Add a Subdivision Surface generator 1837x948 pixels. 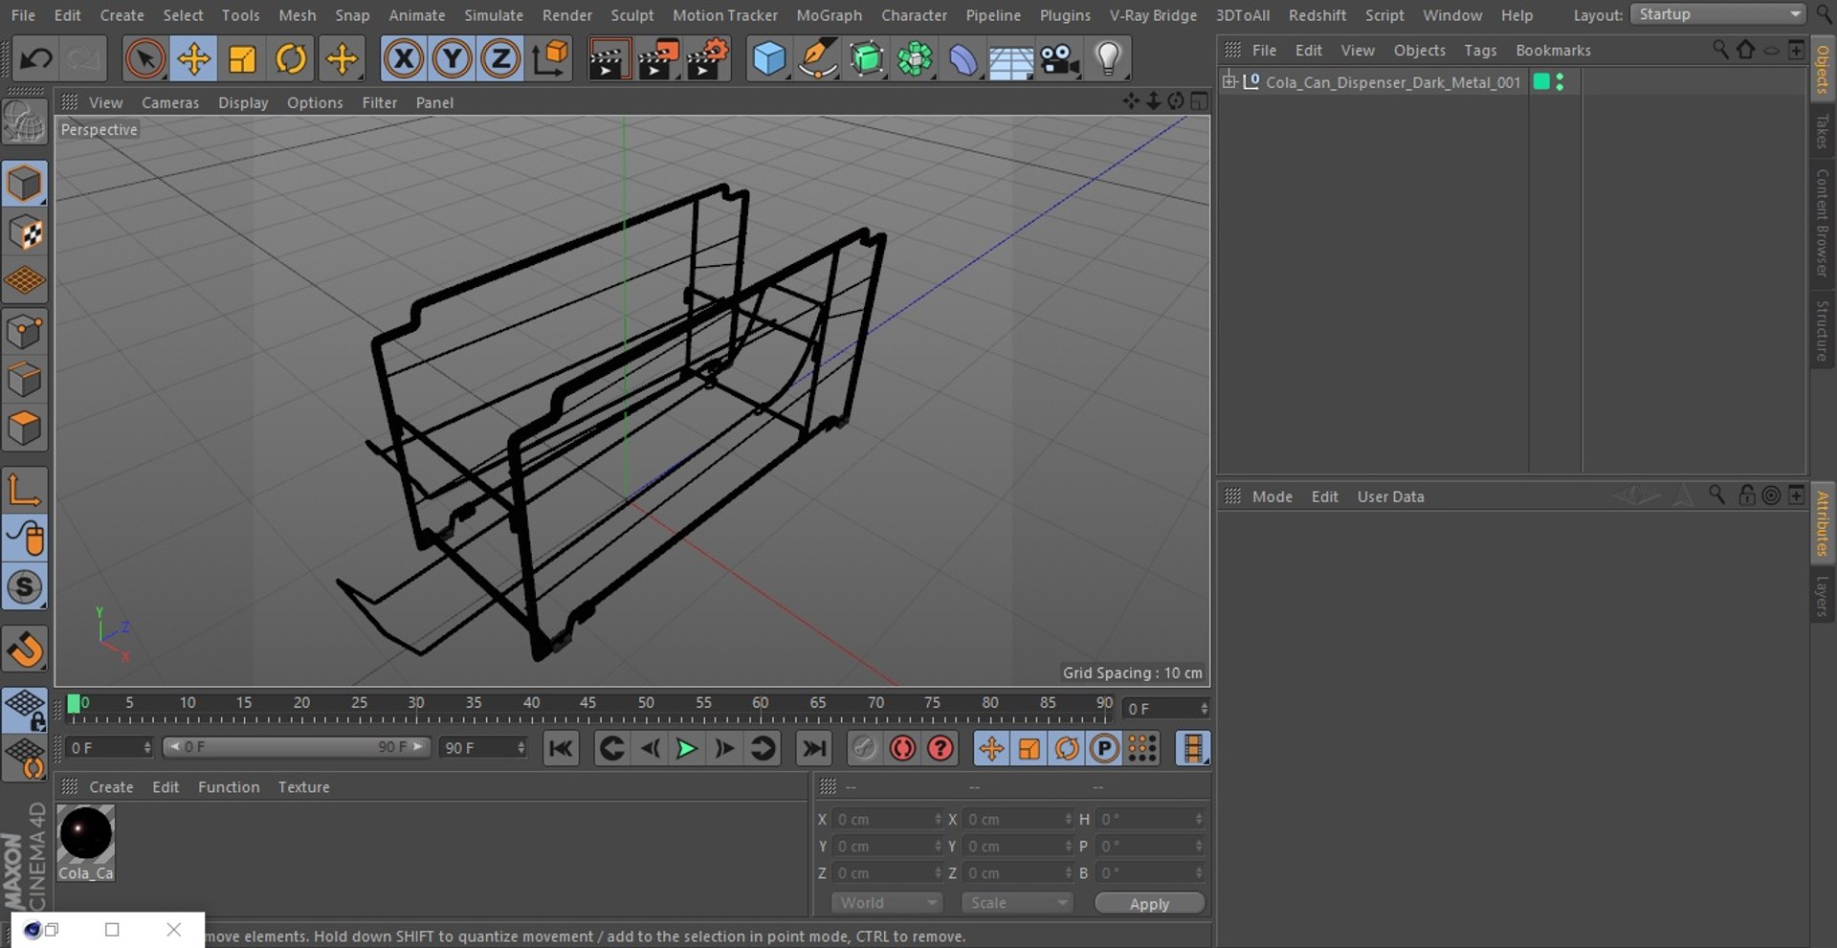(x=866, y=59)
